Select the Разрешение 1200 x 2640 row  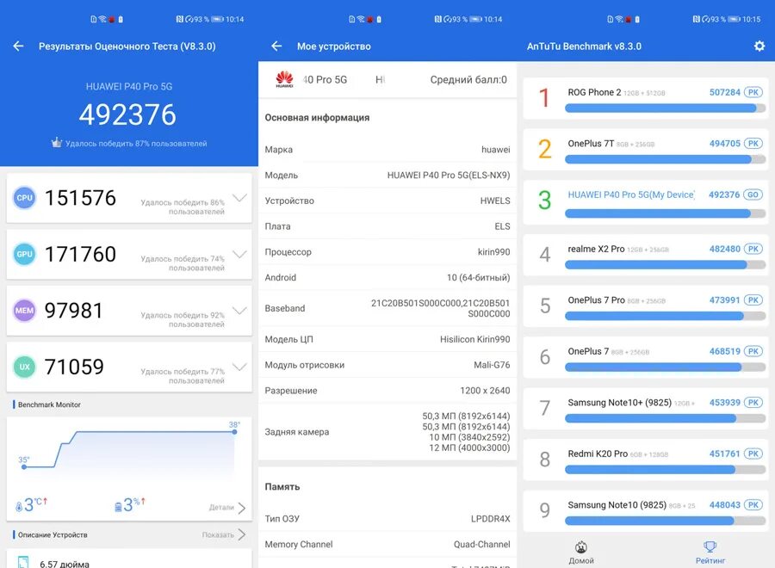(x=387, y=391)
